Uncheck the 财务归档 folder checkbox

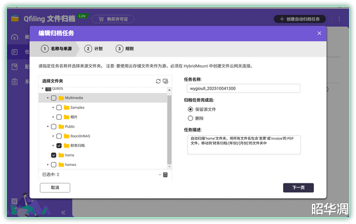[x=59, y=145]
